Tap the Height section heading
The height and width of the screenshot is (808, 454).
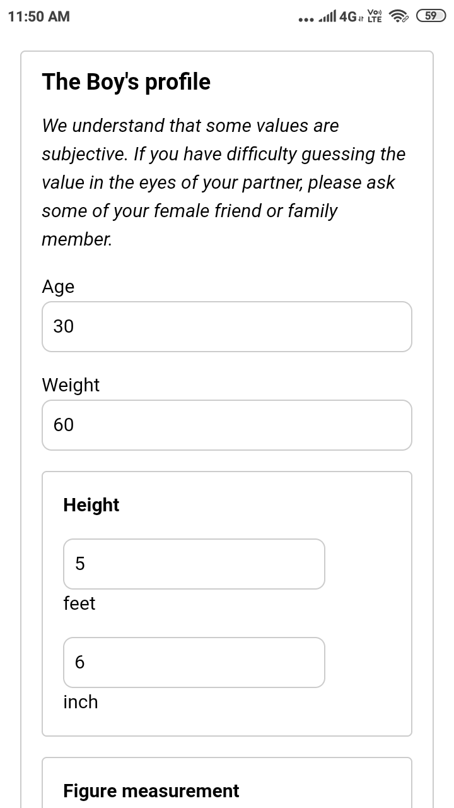coord(91,505)
